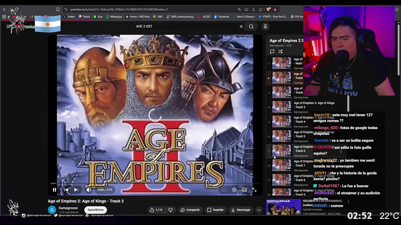
Task: Select Age of Kings - Track 5
Action: coord(314,134)
